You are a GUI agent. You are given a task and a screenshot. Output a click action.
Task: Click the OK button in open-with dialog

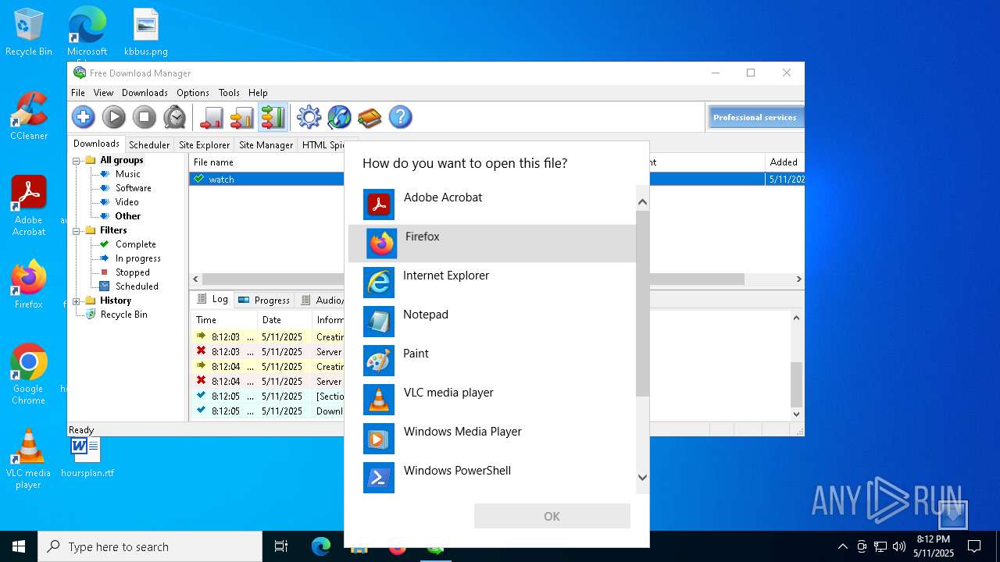(552, 516)
